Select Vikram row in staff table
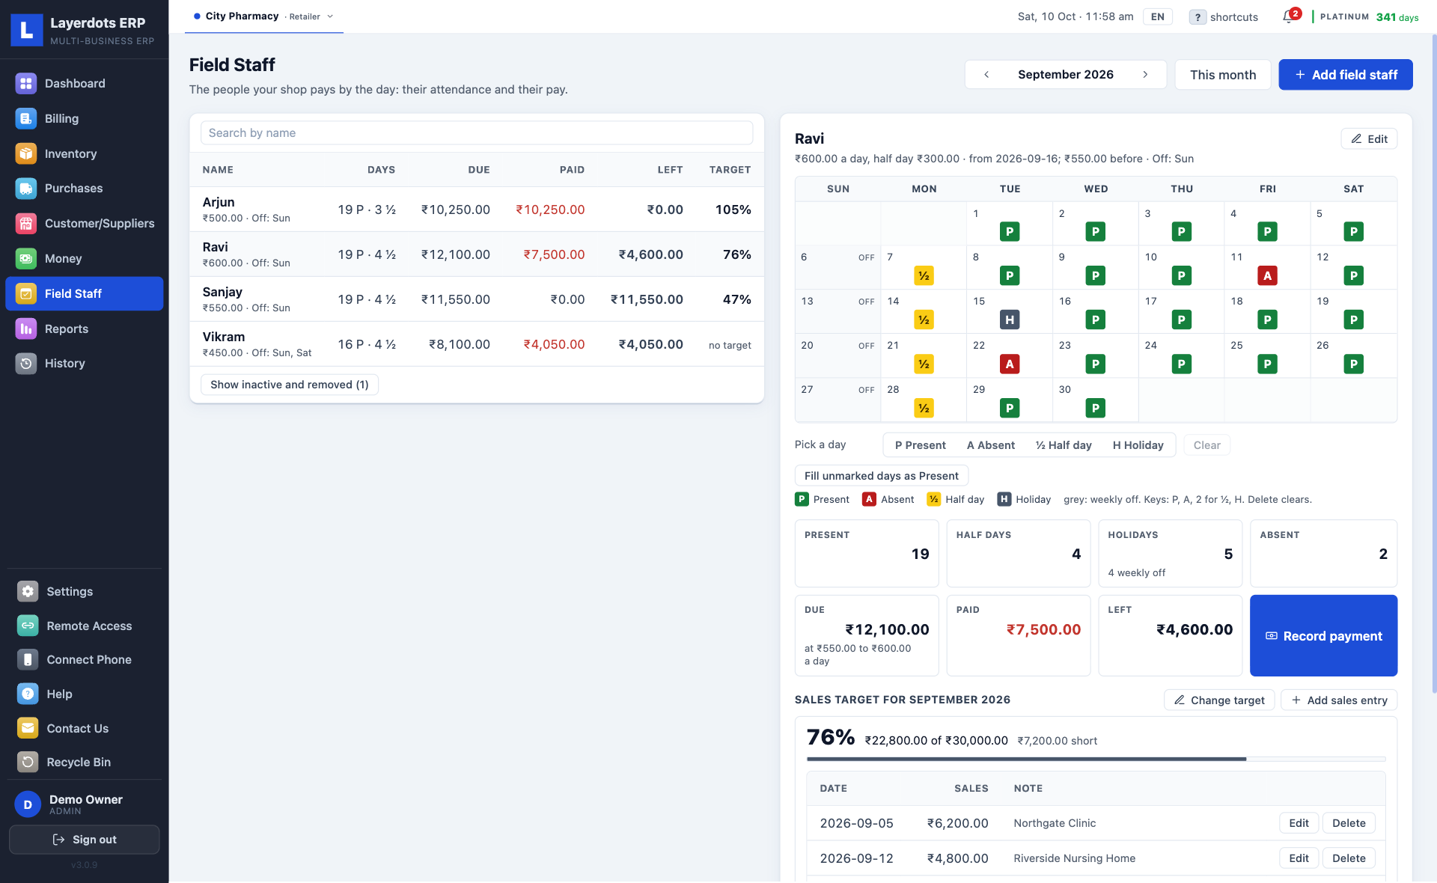This screenshot has height=883, width=1437. [x=477, y=344]
